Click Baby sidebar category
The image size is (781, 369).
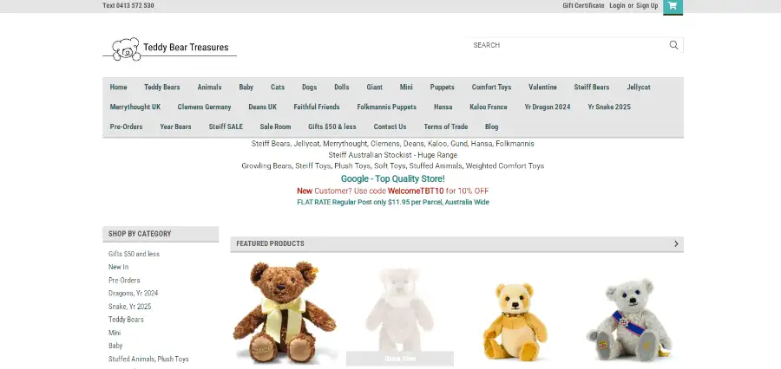pos(115,346)
